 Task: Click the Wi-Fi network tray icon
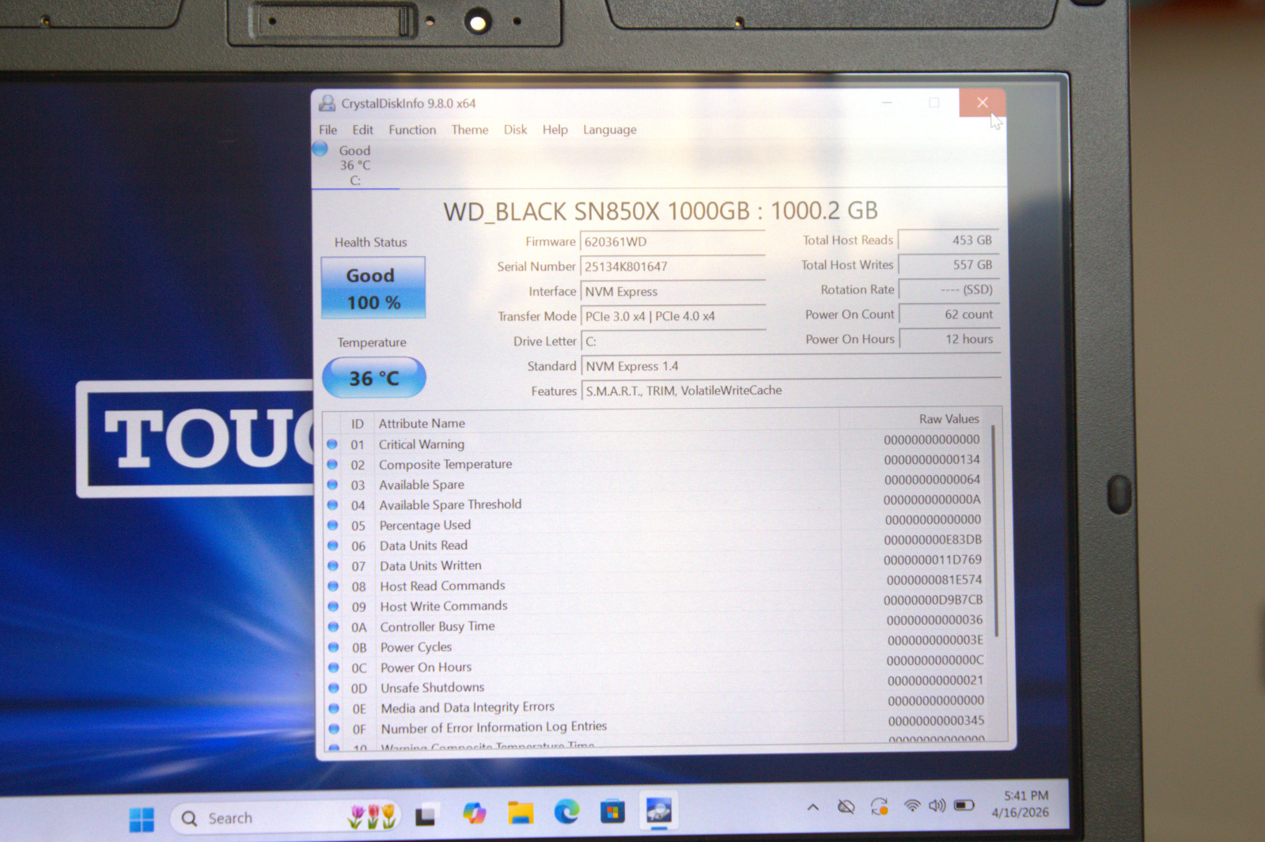tap(911, 806)
